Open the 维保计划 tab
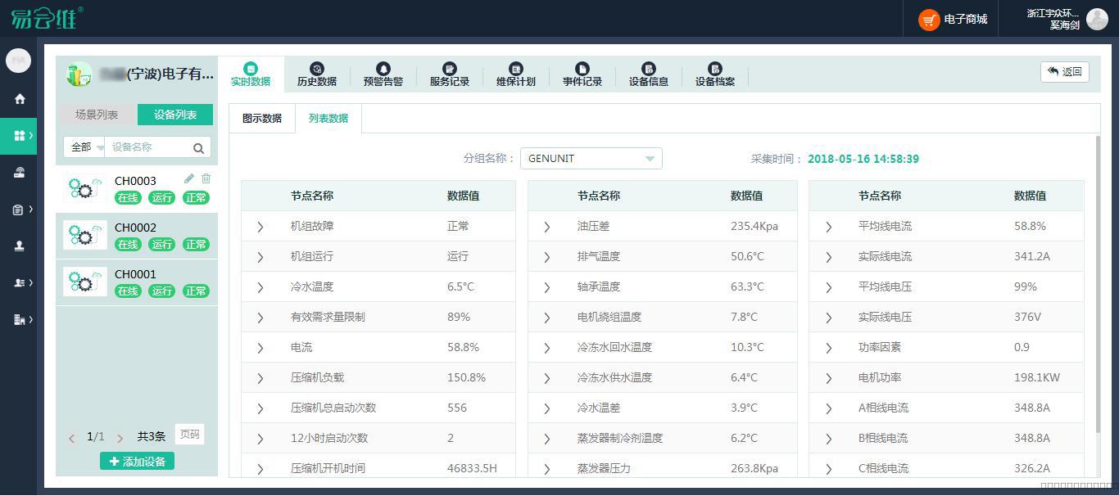Image resolution: width=1119 pixels, height=496 pixels. [516, 74]
